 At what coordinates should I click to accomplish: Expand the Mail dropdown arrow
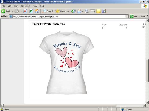[x=82, y=11]
